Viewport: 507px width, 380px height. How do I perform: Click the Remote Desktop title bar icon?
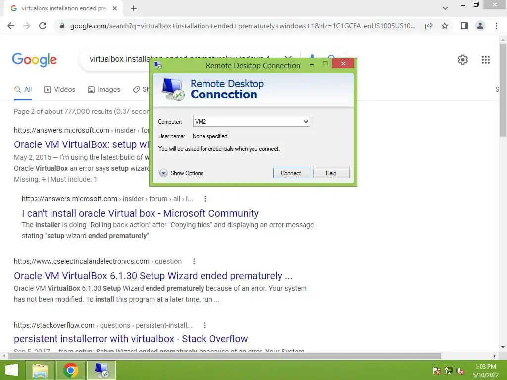(x=158, y=66)
